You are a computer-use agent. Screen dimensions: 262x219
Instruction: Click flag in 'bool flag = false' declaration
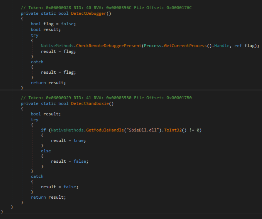(48, 24)
